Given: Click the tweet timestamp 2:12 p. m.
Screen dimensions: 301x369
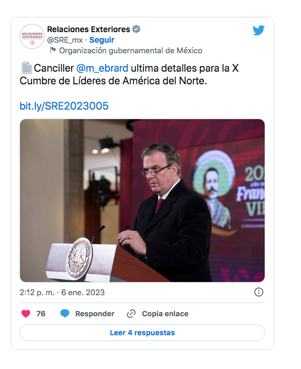Looking at the screenshot, I should coord(37,293).
